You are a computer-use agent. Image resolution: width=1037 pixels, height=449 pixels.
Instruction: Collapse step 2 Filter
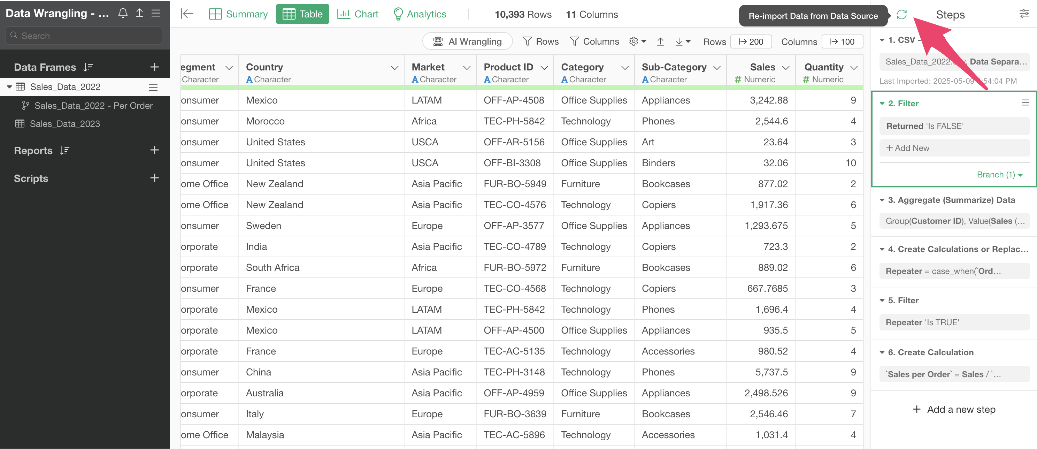tap(882, 104)
